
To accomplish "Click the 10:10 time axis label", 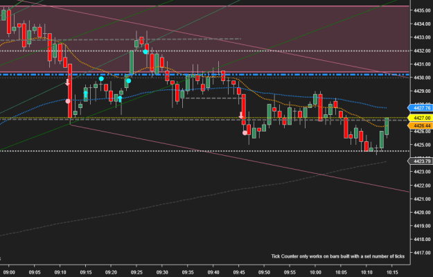I will tap(366, 272).
